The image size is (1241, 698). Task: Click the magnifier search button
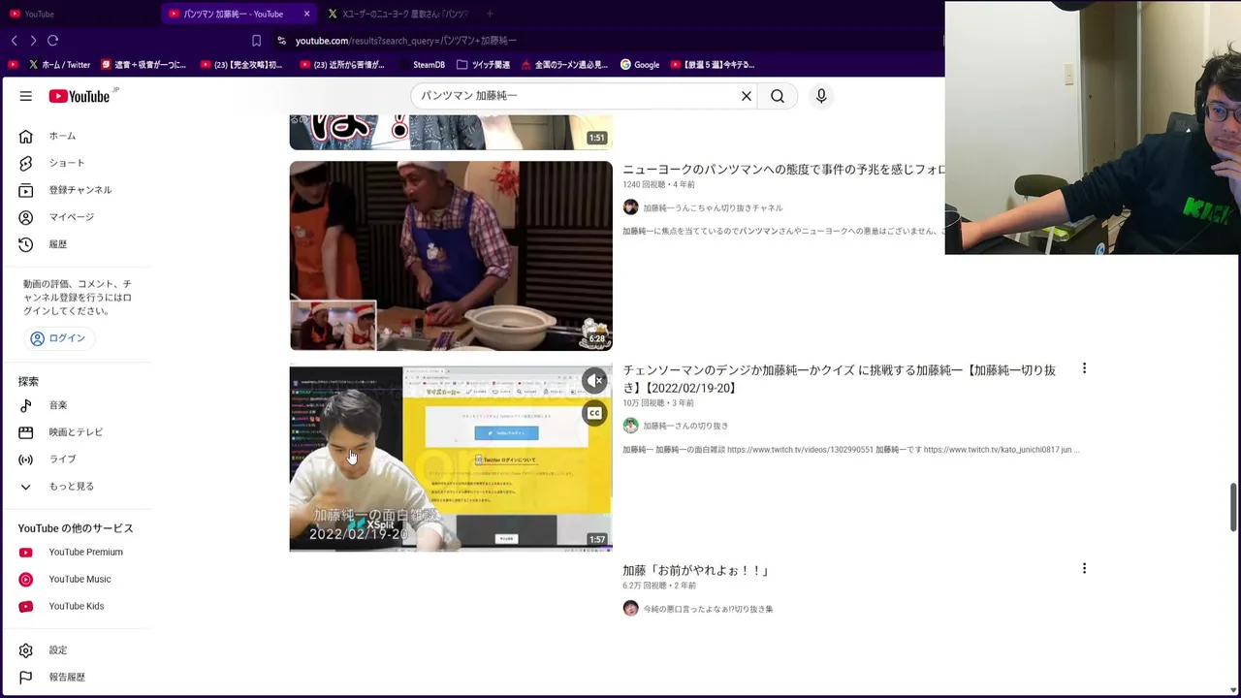(x=778, y=96)
